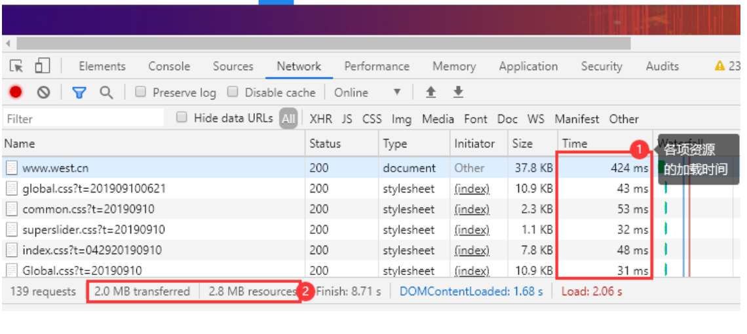Open the Online throttling dropdown
747x334 pixels.
click(x=367, y=92)
